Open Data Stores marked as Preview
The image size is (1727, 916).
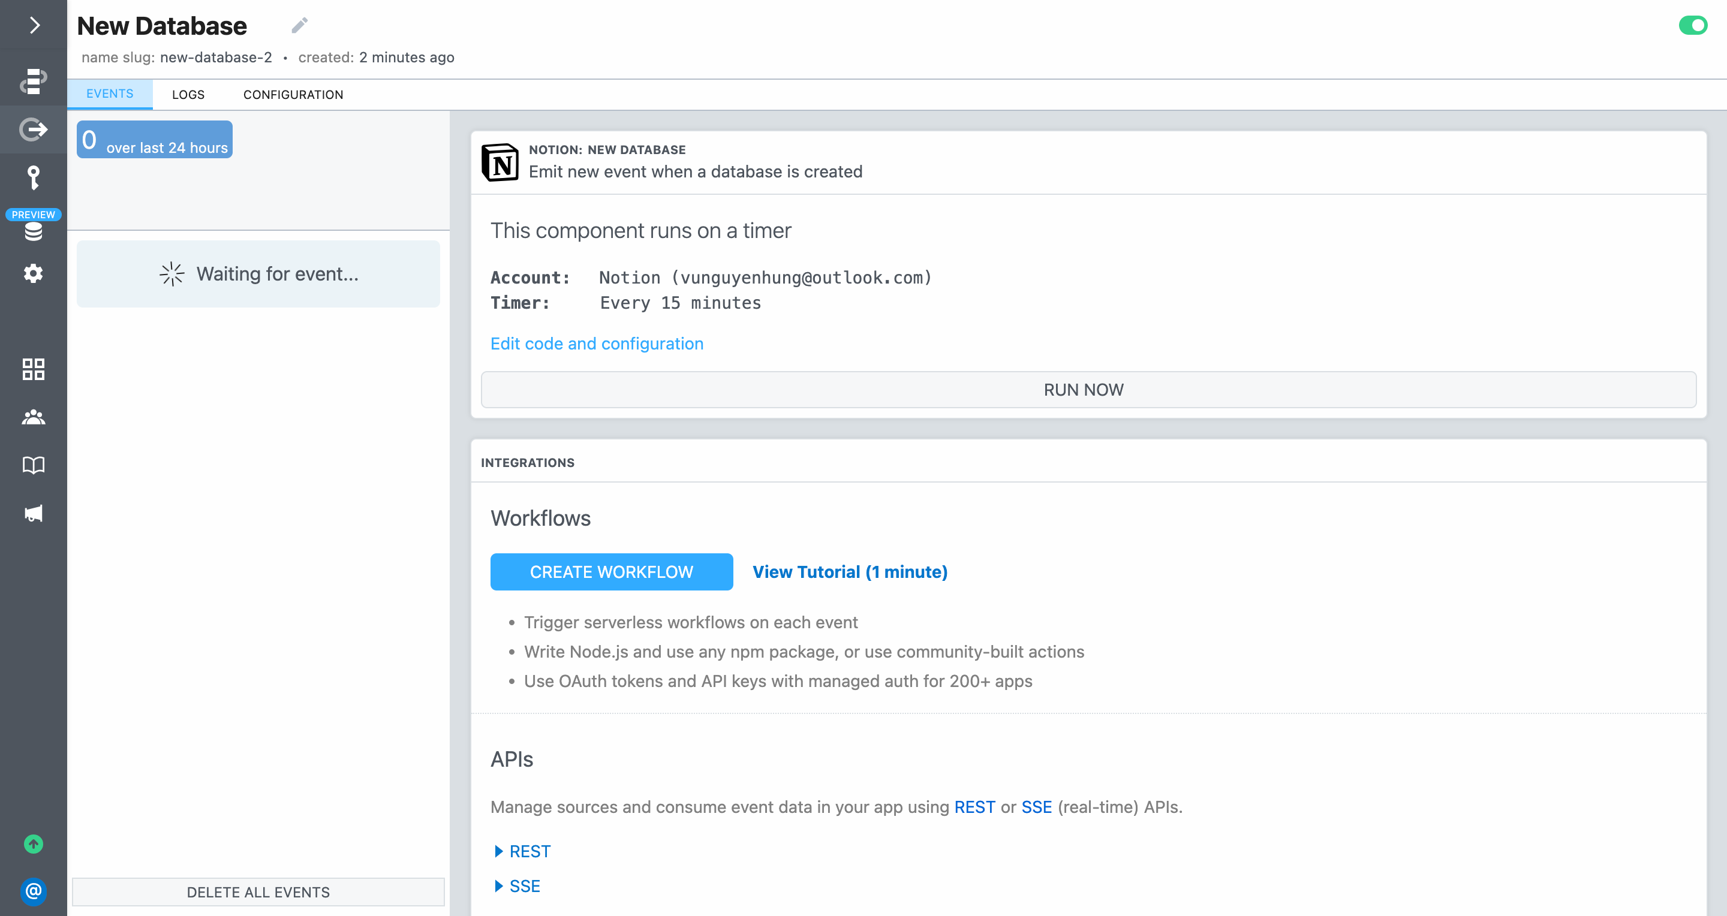[x=33, y=231]
